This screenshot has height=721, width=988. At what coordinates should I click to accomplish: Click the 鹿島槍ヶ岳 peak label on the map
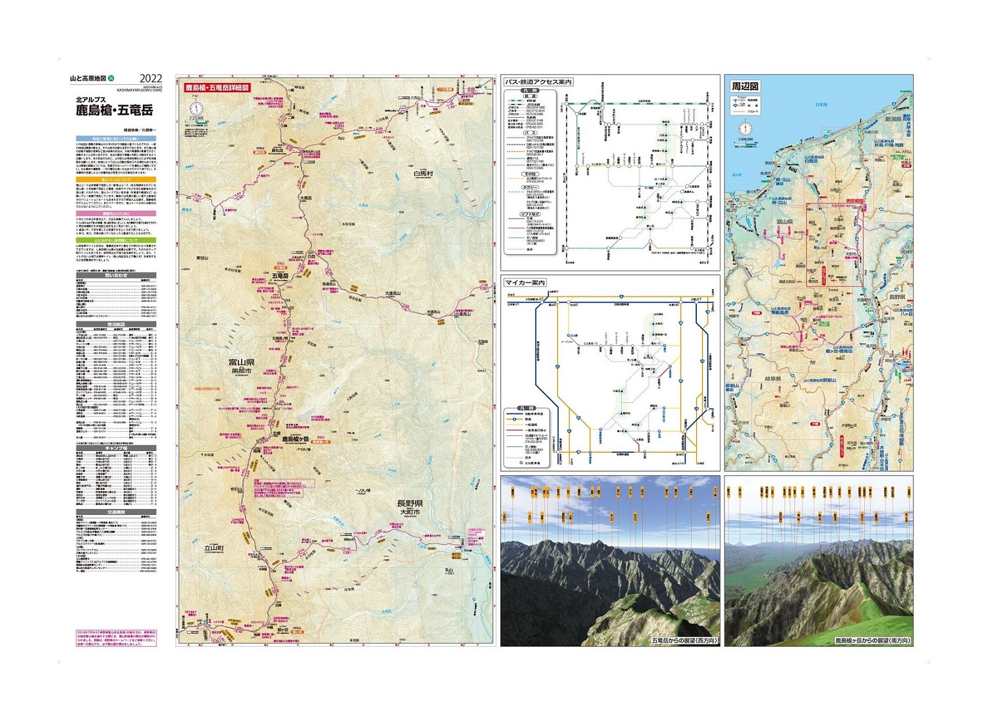tap(295, 439)
